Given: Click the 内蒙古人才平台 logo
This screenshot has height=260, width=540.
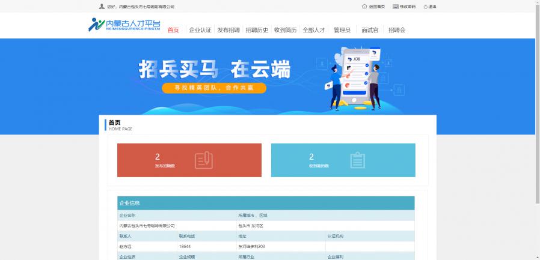Looking at the screenshot, I should pos(124,25).
